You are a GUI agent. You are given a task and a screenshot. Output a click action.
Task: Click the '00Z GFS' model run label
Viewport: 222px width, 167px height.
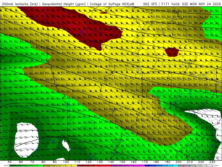point(150,4)
